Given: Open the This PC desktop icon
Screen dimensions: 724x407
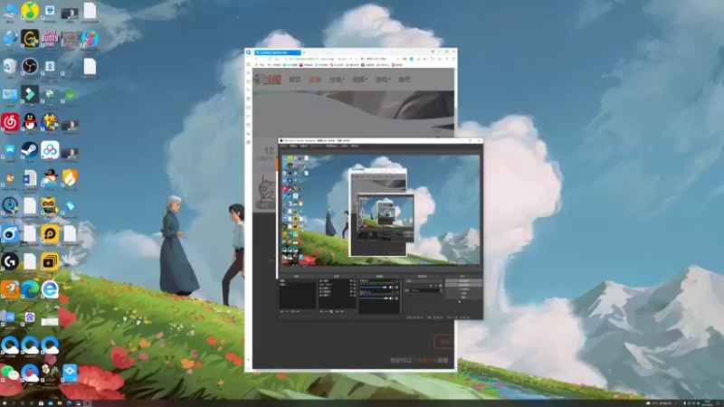Looking at the screenshot, I should click(10, 10).
